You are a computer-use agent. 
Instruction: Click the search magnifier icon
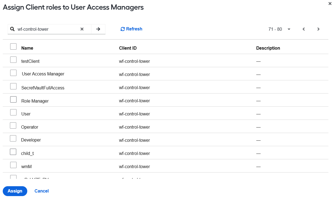coord(12,29)
